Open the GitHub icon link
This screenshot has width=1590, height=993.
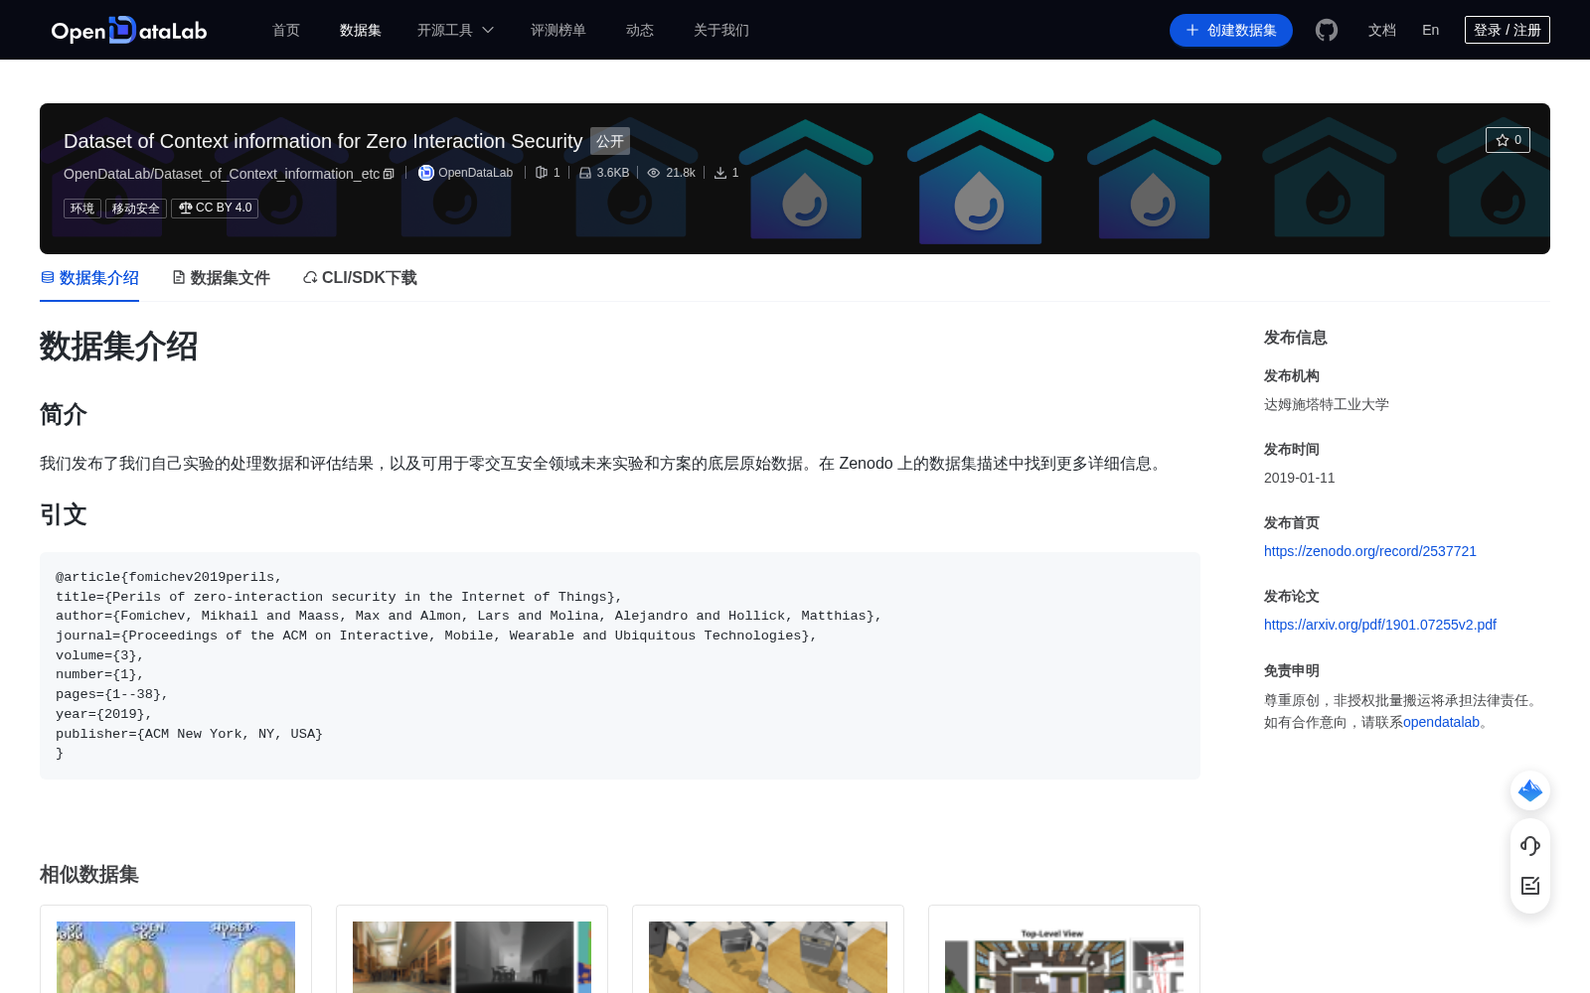pyautogui.click(x=1327, y=30)
